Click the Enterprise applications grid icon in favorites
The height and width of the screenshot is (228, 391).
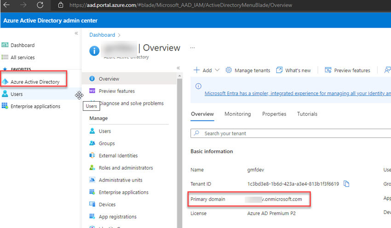[x=5, y=106]
